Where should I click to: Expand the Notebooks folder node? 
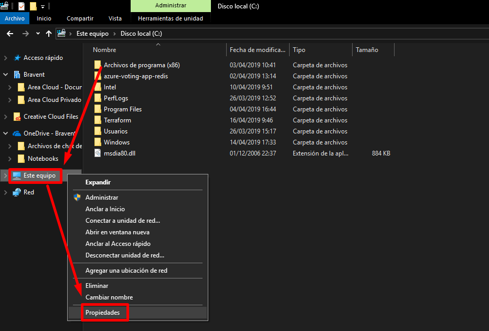click(9, 159)
